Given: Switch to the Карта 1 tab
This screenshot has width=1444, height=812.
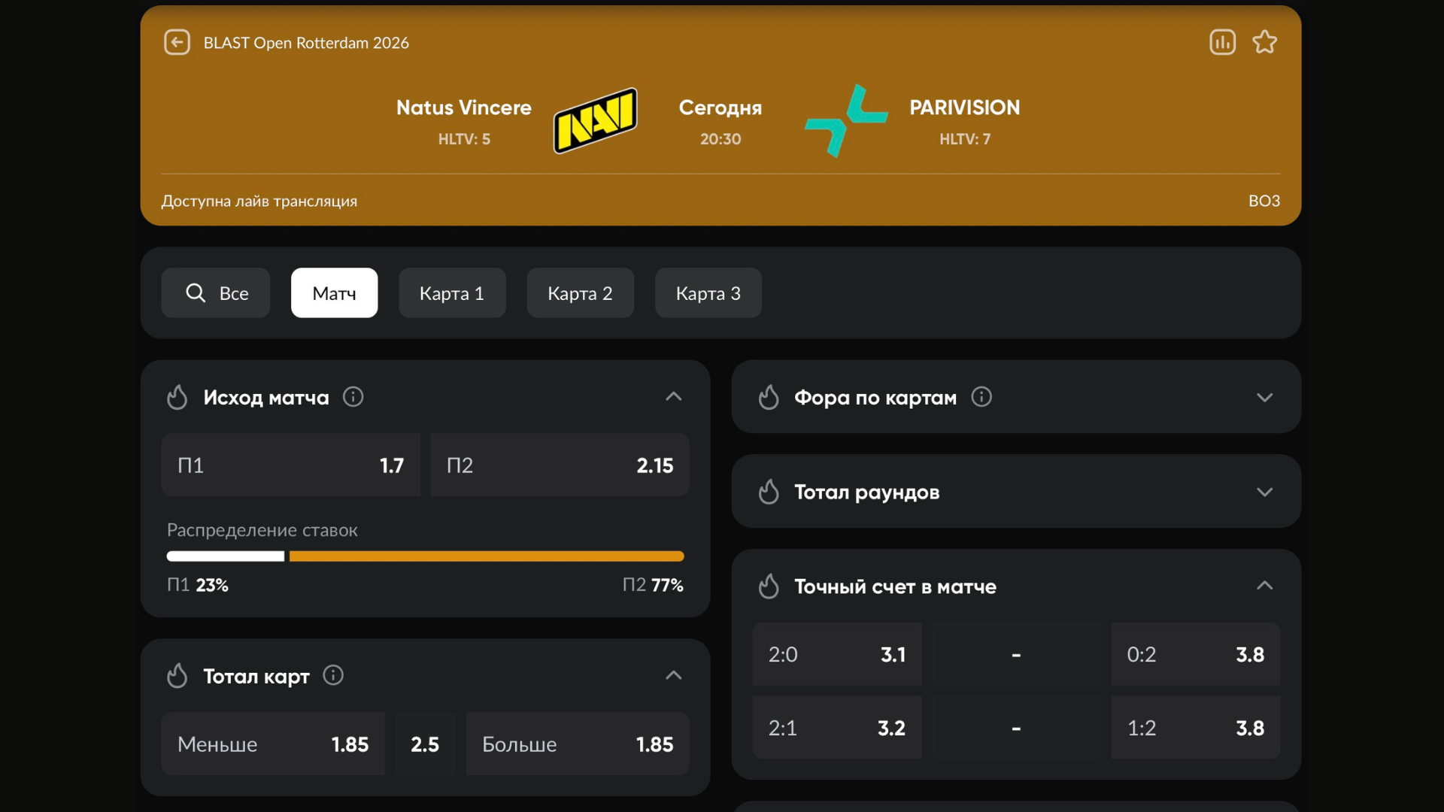Looking at the screenshot, I should (451, 293).
